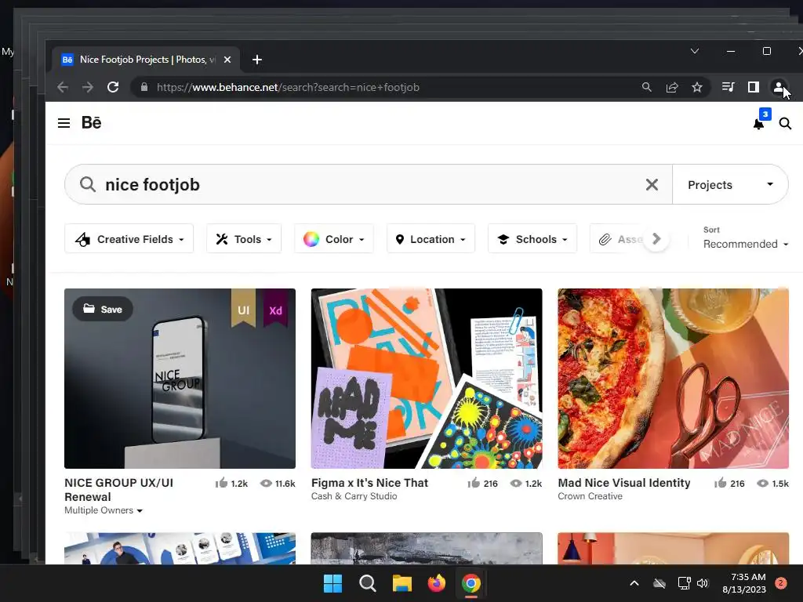Click views eye icon showing 11.6k

click(x=266, y=483)
